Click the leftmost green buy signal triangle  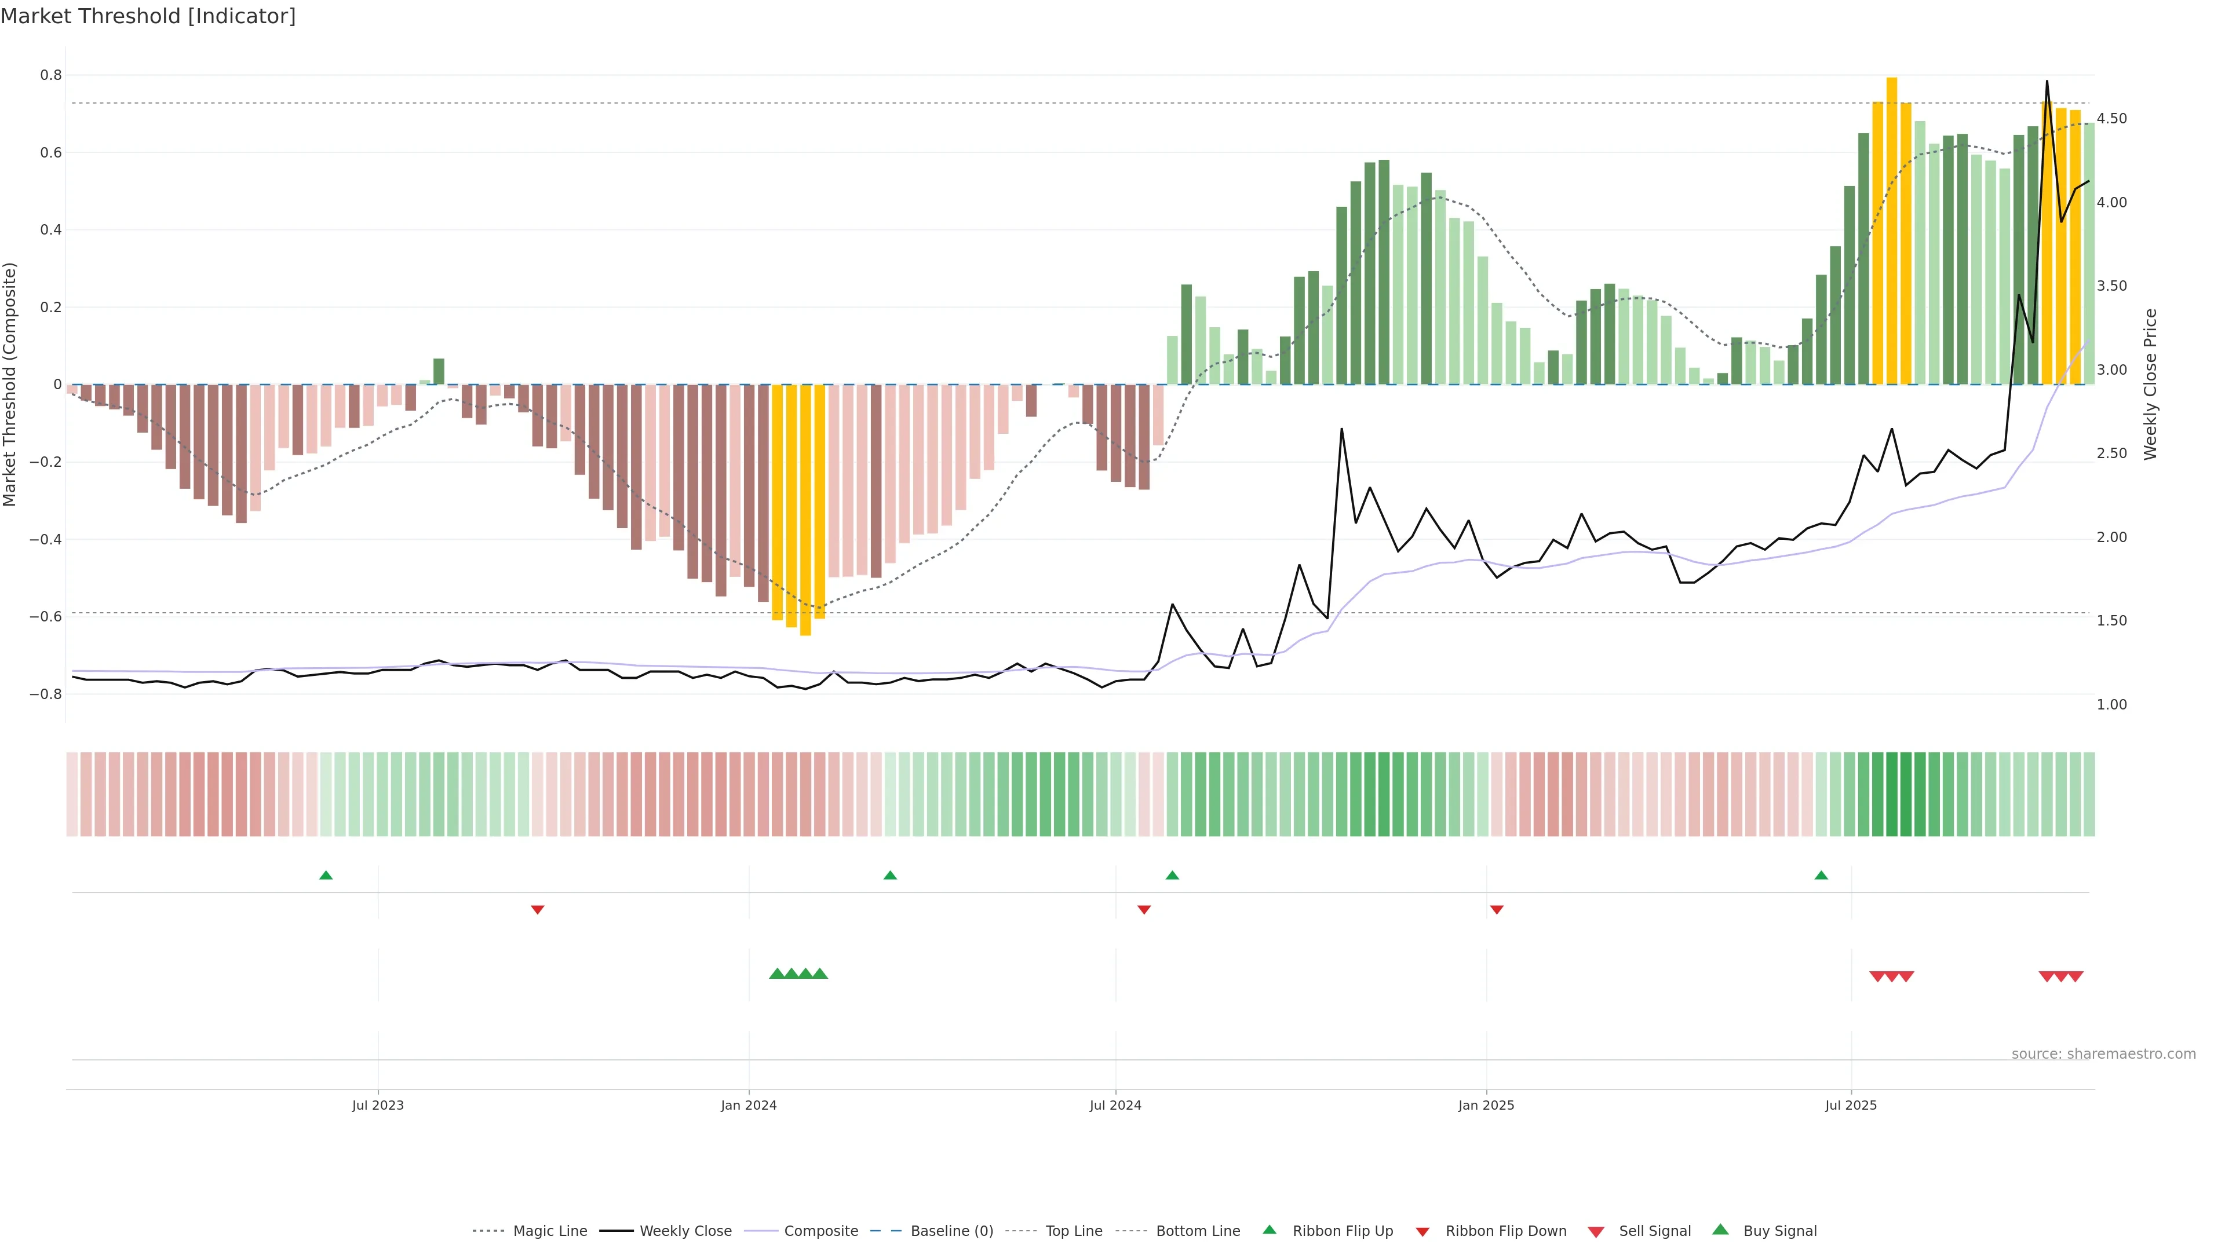pos(776,974)
